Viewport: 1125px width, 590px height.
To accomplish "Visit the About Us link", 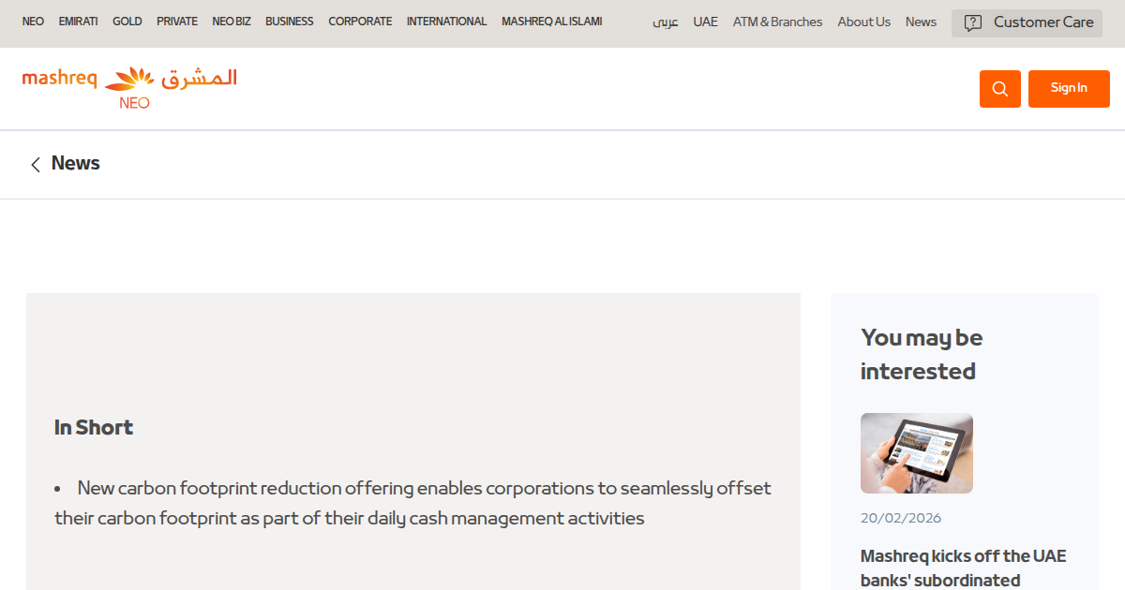I will click(863, 22).
